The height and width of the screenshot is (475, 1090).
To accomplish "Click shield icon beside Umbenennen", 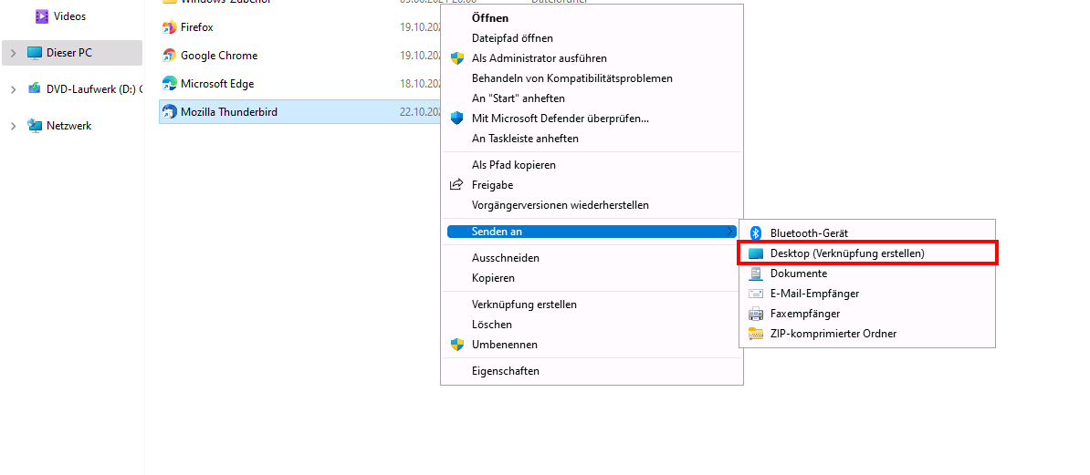I will point(456,345).
